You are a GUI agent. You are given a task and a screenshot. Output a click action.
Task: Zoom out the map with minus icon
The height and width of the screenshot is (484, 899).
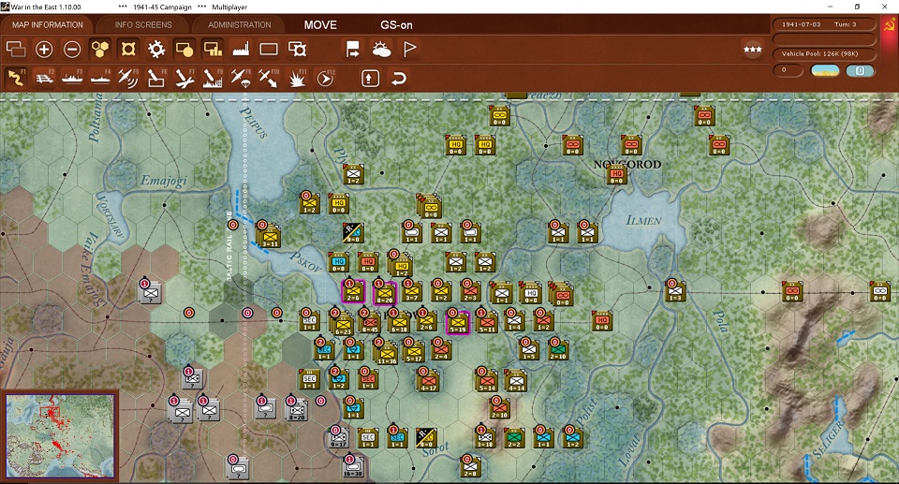click(x=72, y=50)
